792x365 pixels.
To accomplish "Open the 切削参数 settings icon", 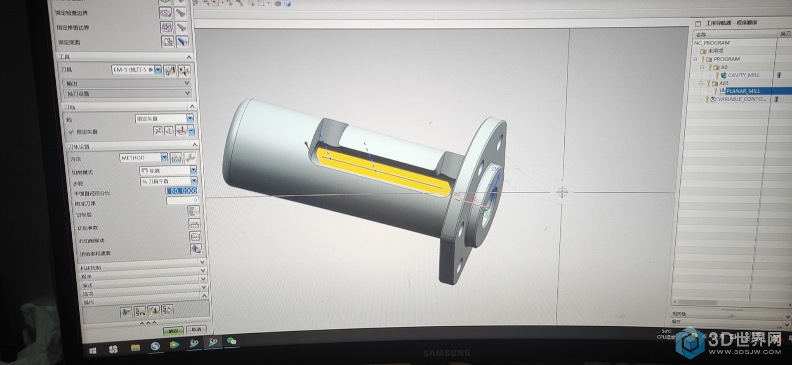I will tap(194, 224).
